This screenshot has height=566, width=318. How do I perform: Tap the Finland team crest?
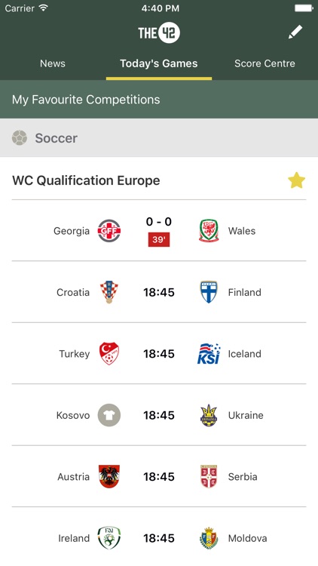209,292
